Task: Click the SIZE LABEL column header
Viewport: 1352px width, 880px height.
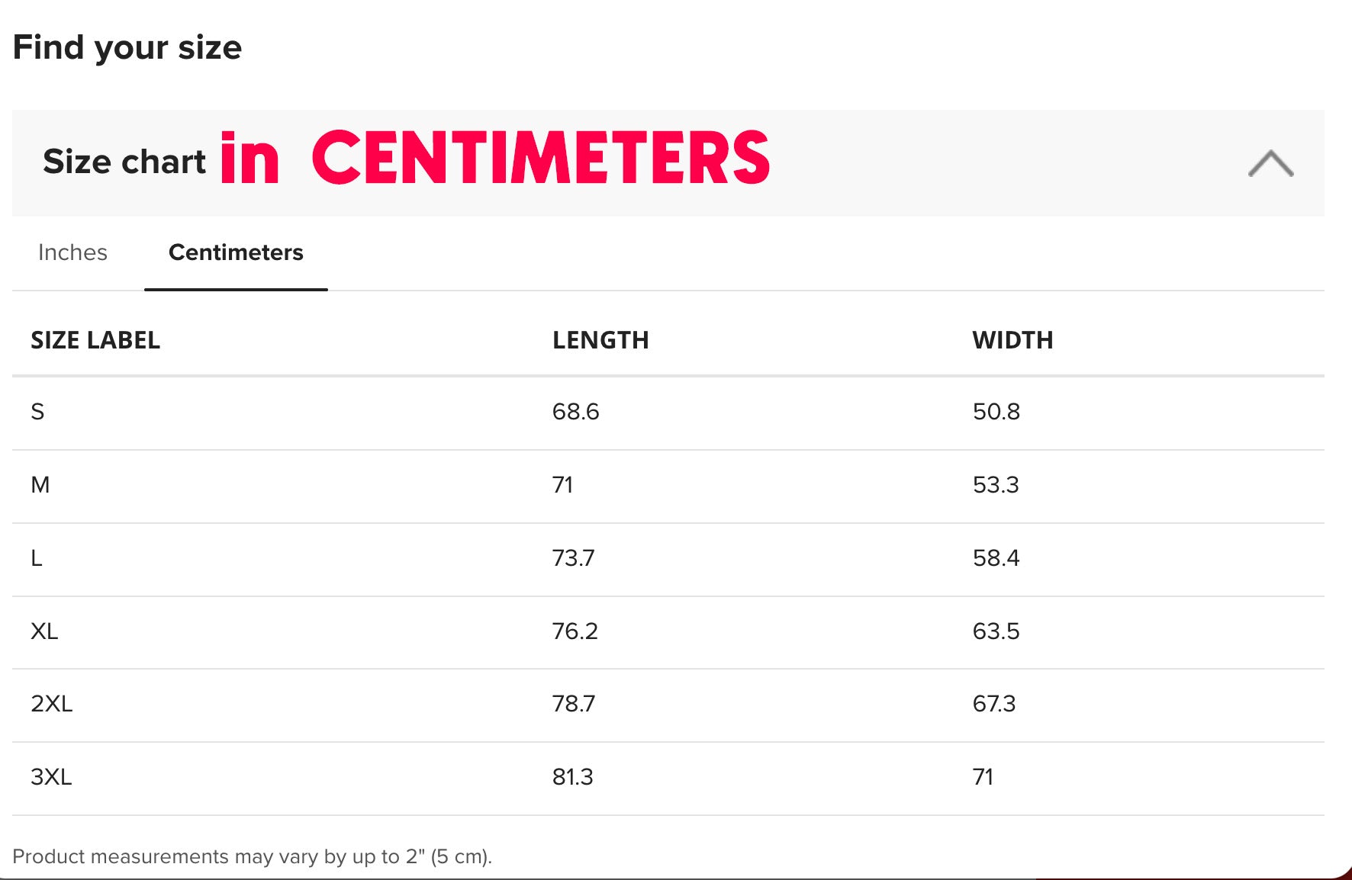Action: tap(95, 340)
